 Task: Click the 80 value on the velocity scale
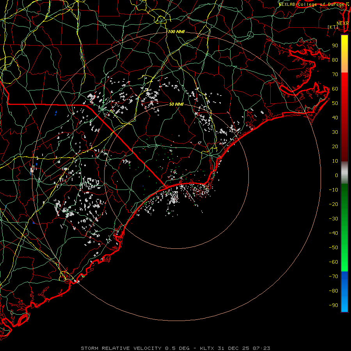pos(335,60)
